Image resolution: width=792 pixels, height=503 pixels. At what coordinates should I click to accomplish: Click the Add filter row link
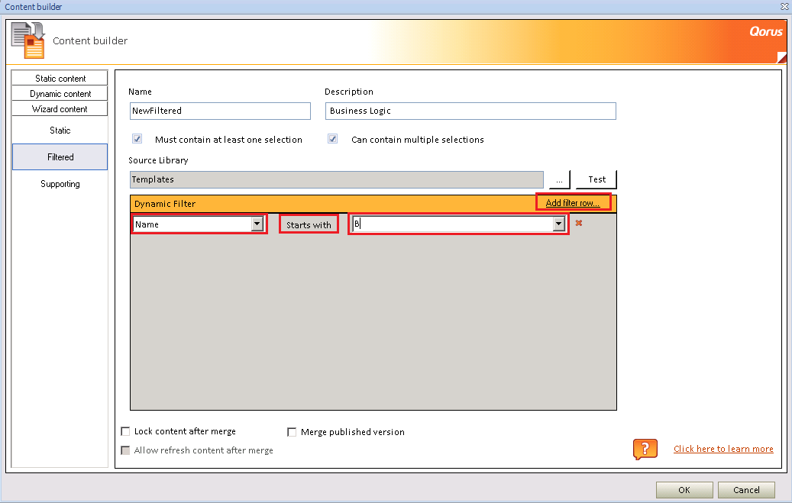573,202
